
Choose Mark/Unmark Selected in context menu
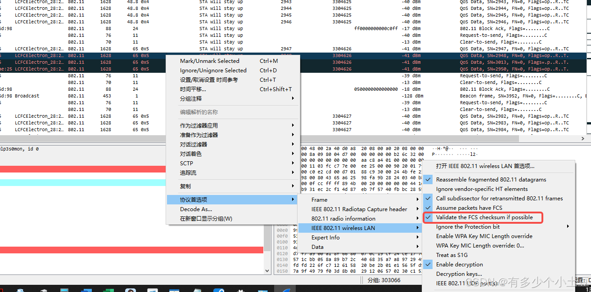[233, 61]
